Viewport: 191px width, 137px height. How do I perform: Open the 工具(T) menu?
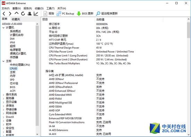point(50,8)
